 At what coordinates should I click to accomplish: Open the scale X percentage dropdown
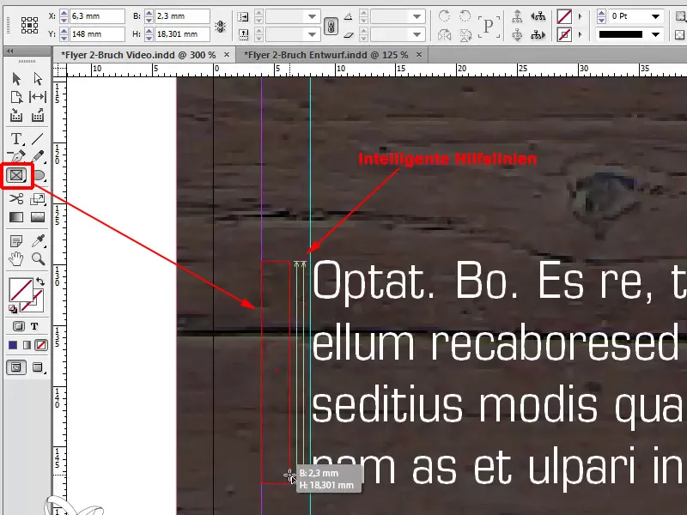[x=312, y=16]
